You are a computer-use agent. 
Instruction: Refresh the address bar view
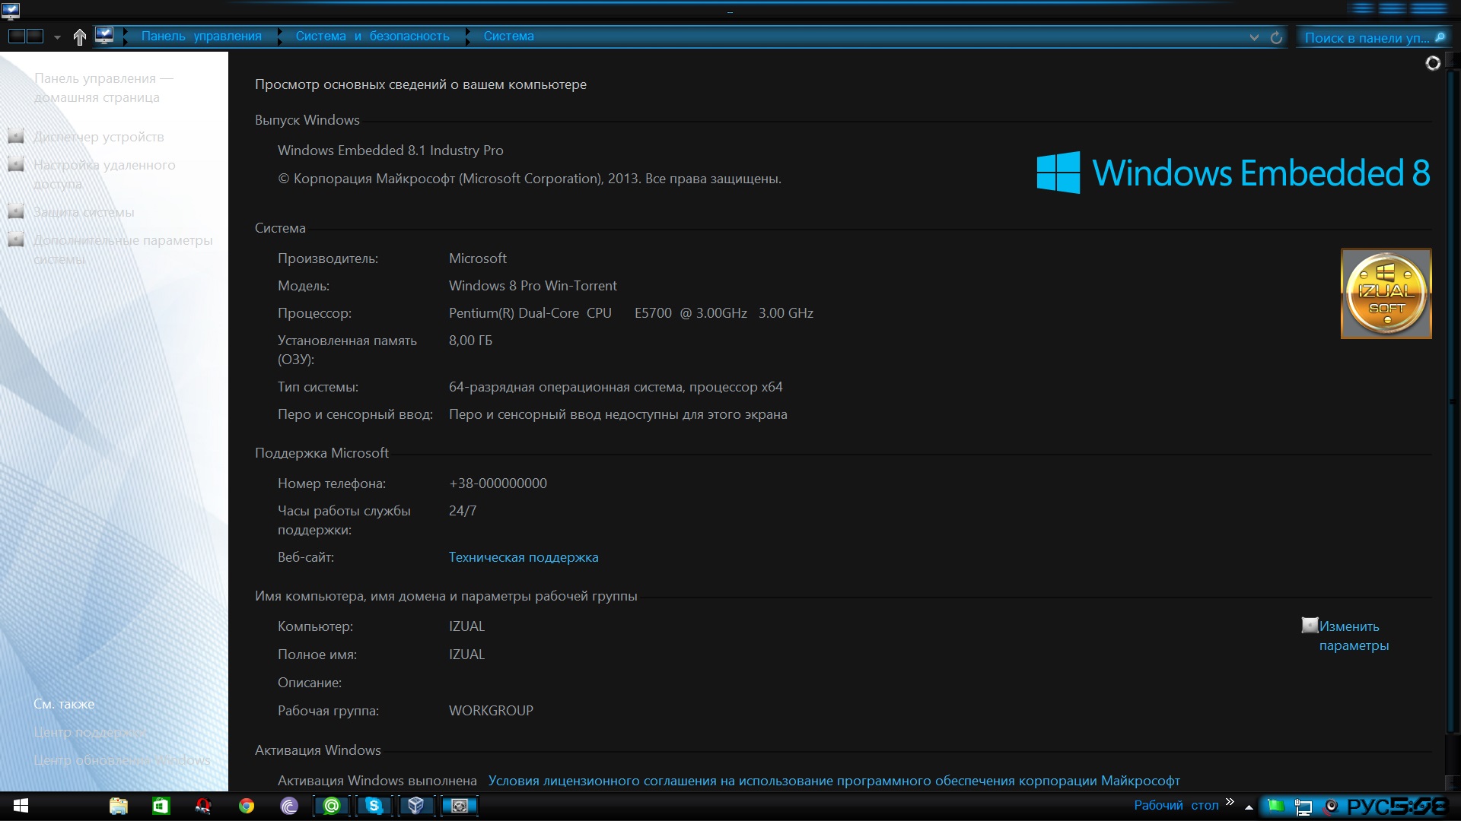[1276, 37]
